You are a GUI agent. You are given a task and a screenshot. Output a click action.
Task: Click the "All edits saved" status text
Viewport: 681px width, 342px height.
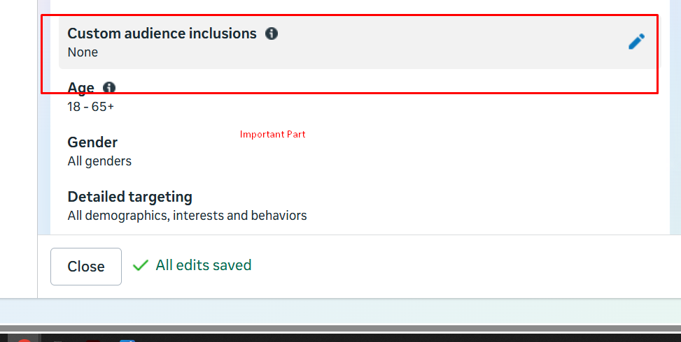203,265
